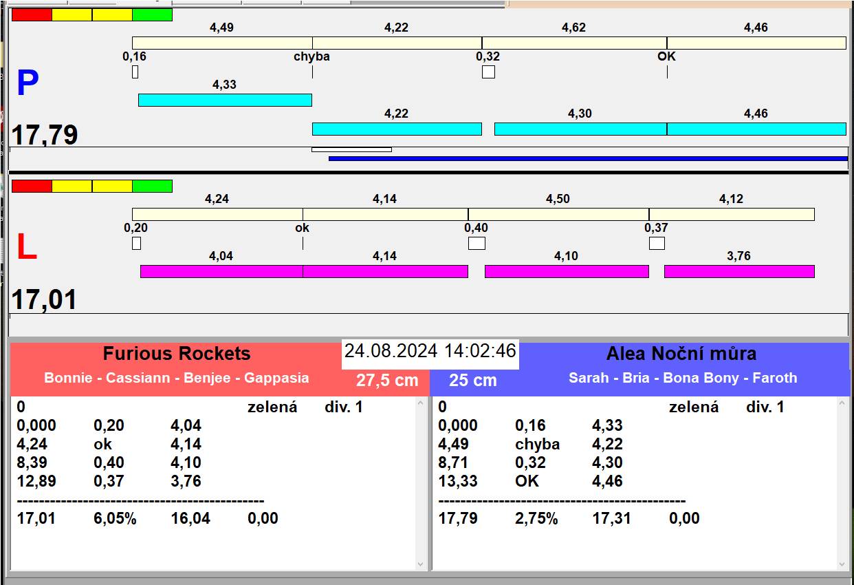This screenshot has width=854, height=585.
Task: Click the 13,33 split in Alea results
Action: [x=458, y=481]
